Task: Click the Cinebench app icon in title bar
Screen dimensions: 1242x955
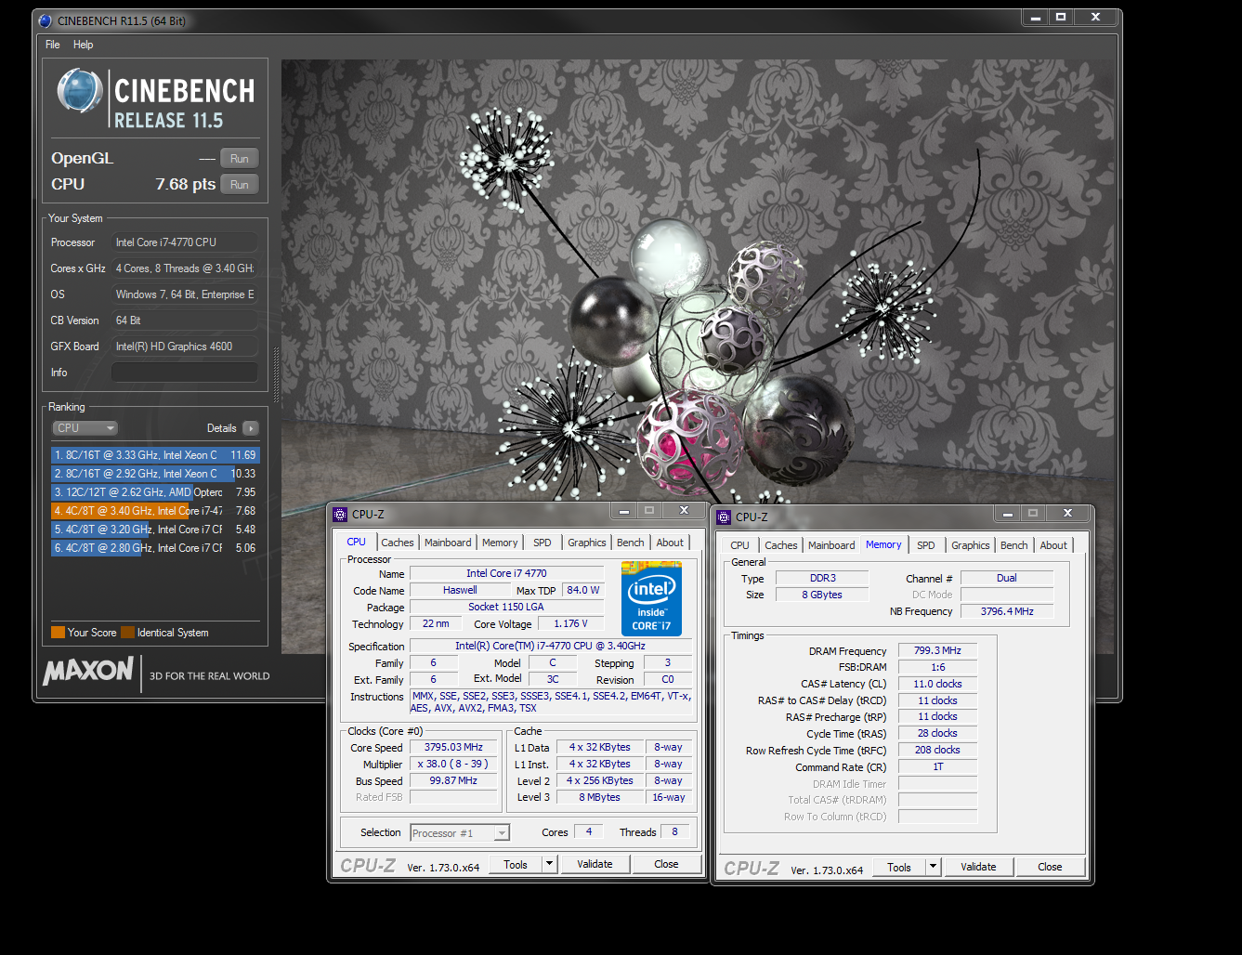Action: [46, 20]
